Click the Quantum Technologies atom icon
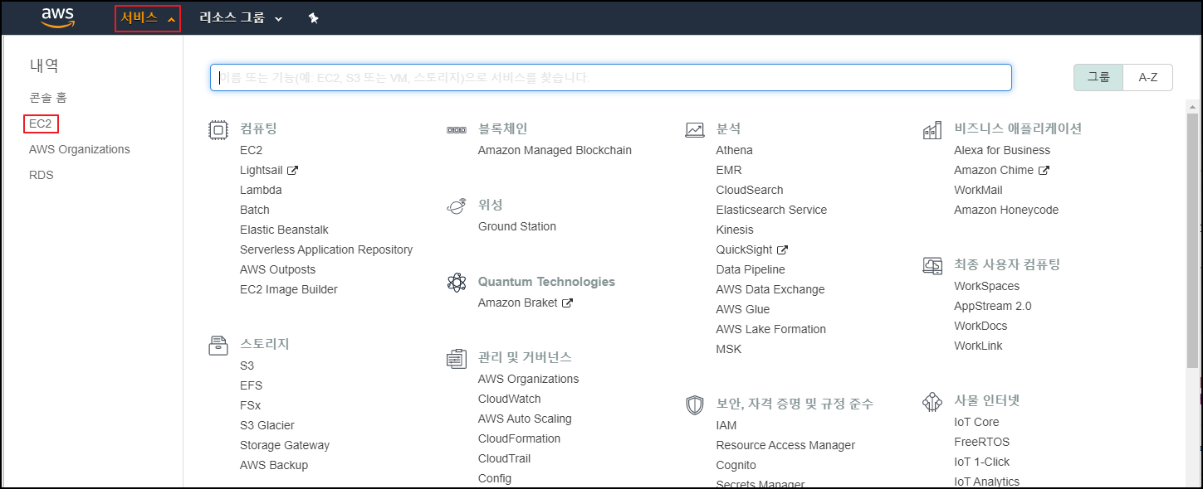 pos(456,283)
